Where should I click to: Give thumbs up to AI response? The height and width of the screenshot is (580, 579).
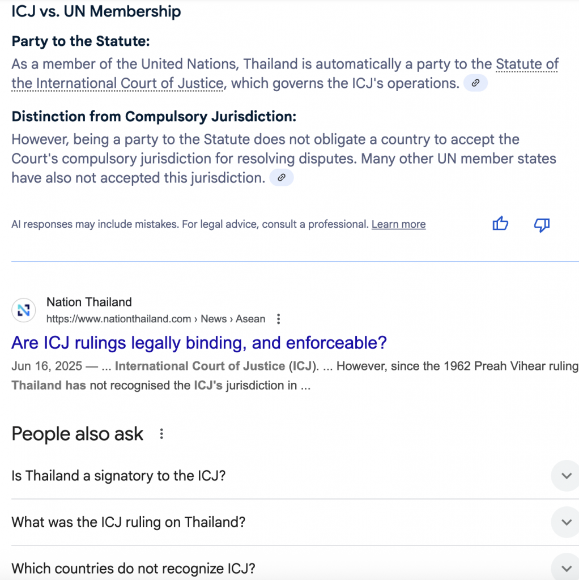tap(500, 224)
